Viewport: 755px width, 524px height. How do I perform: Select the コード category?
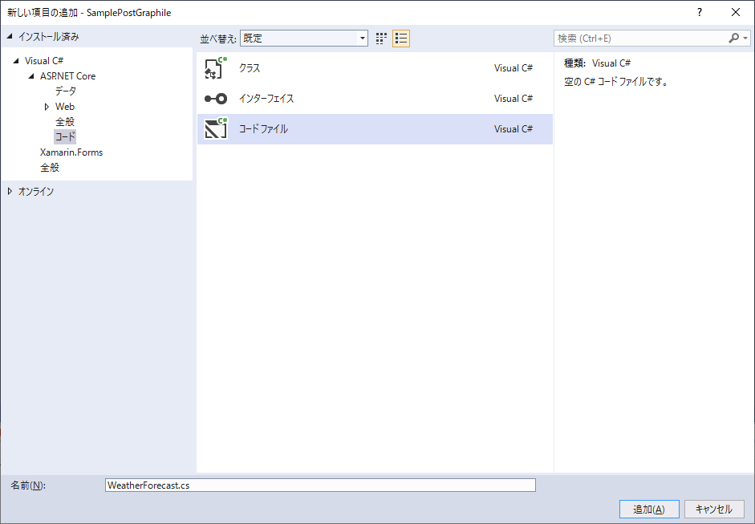tap(65, 136)
